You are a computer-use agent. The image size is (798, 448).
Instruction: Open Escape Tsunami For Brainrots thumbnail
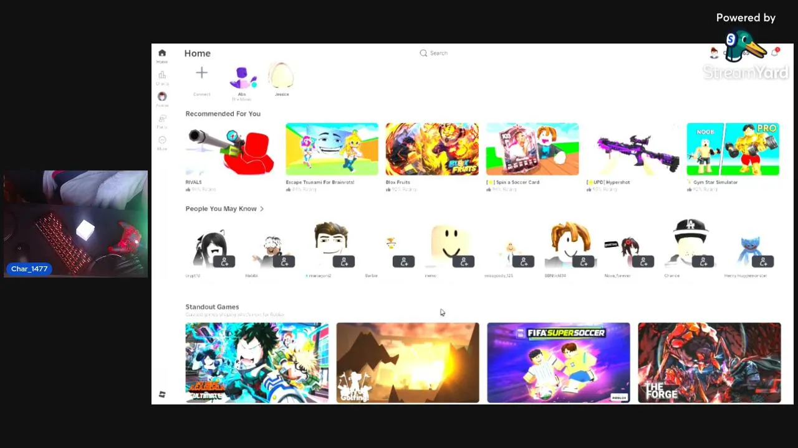point(332,149)
